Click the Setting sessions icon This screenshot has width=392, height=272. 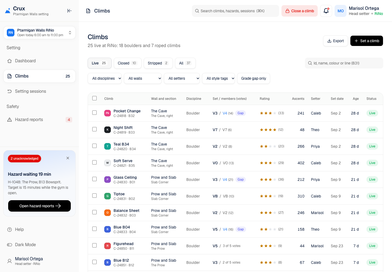pyautogui.click(x=10, y=91)
